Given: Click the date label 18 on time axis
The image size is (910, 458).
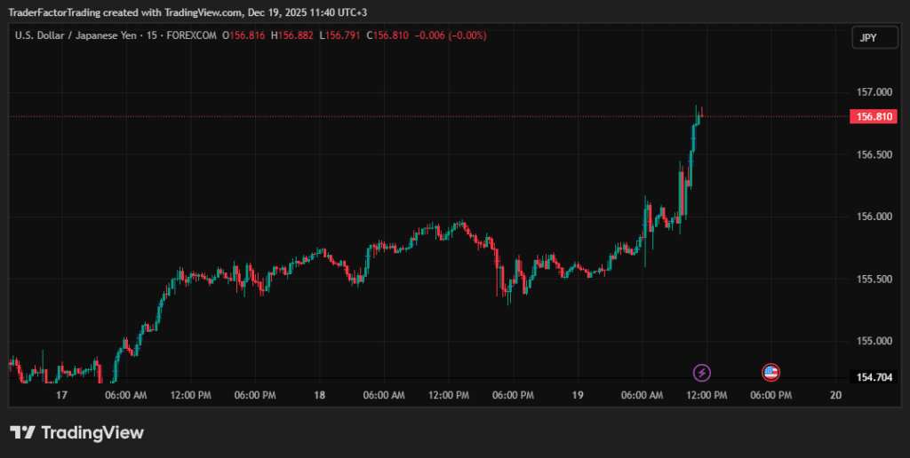Looking at the screenshot, I should pyautogui.click(x=319, y=395).
